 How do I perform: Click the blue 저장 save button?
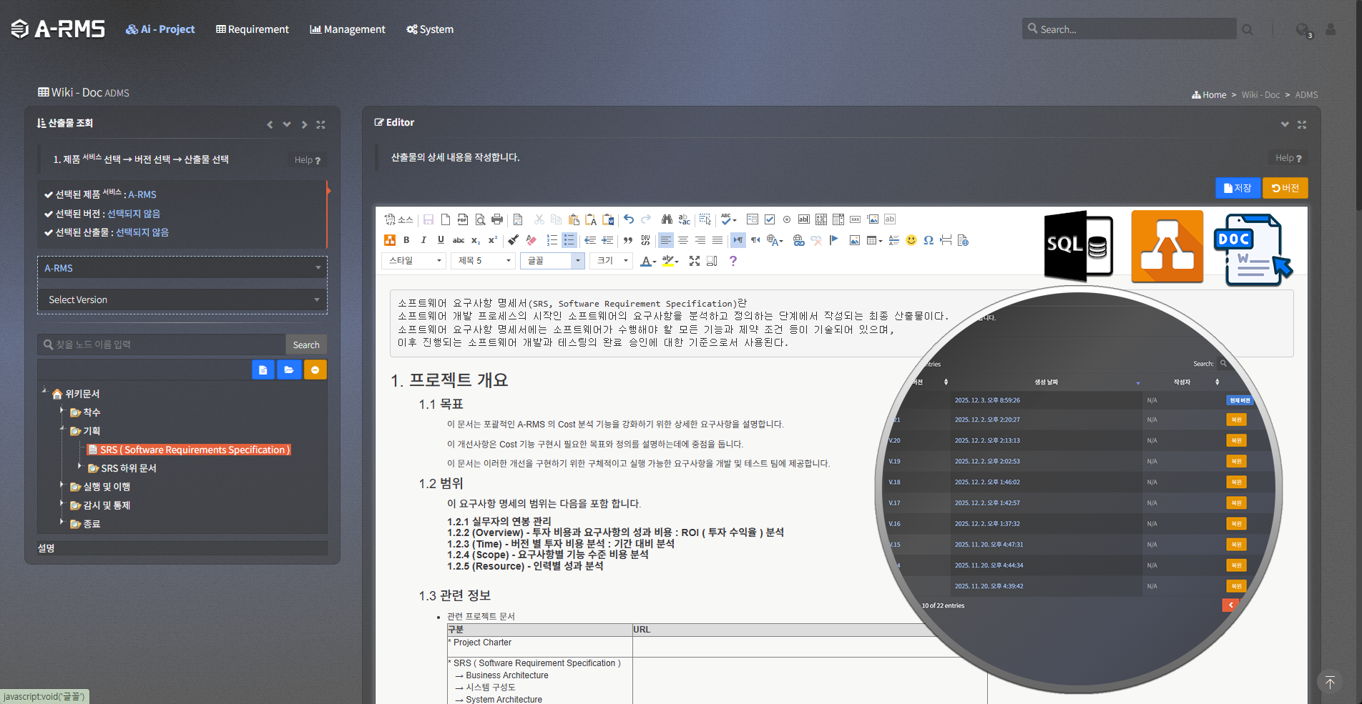coord(1238,188)
